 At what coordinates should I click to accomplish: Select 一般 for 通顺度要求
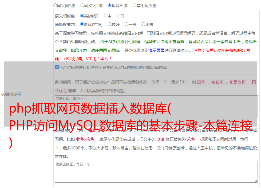pyautogui.click(x=127, y=24)
